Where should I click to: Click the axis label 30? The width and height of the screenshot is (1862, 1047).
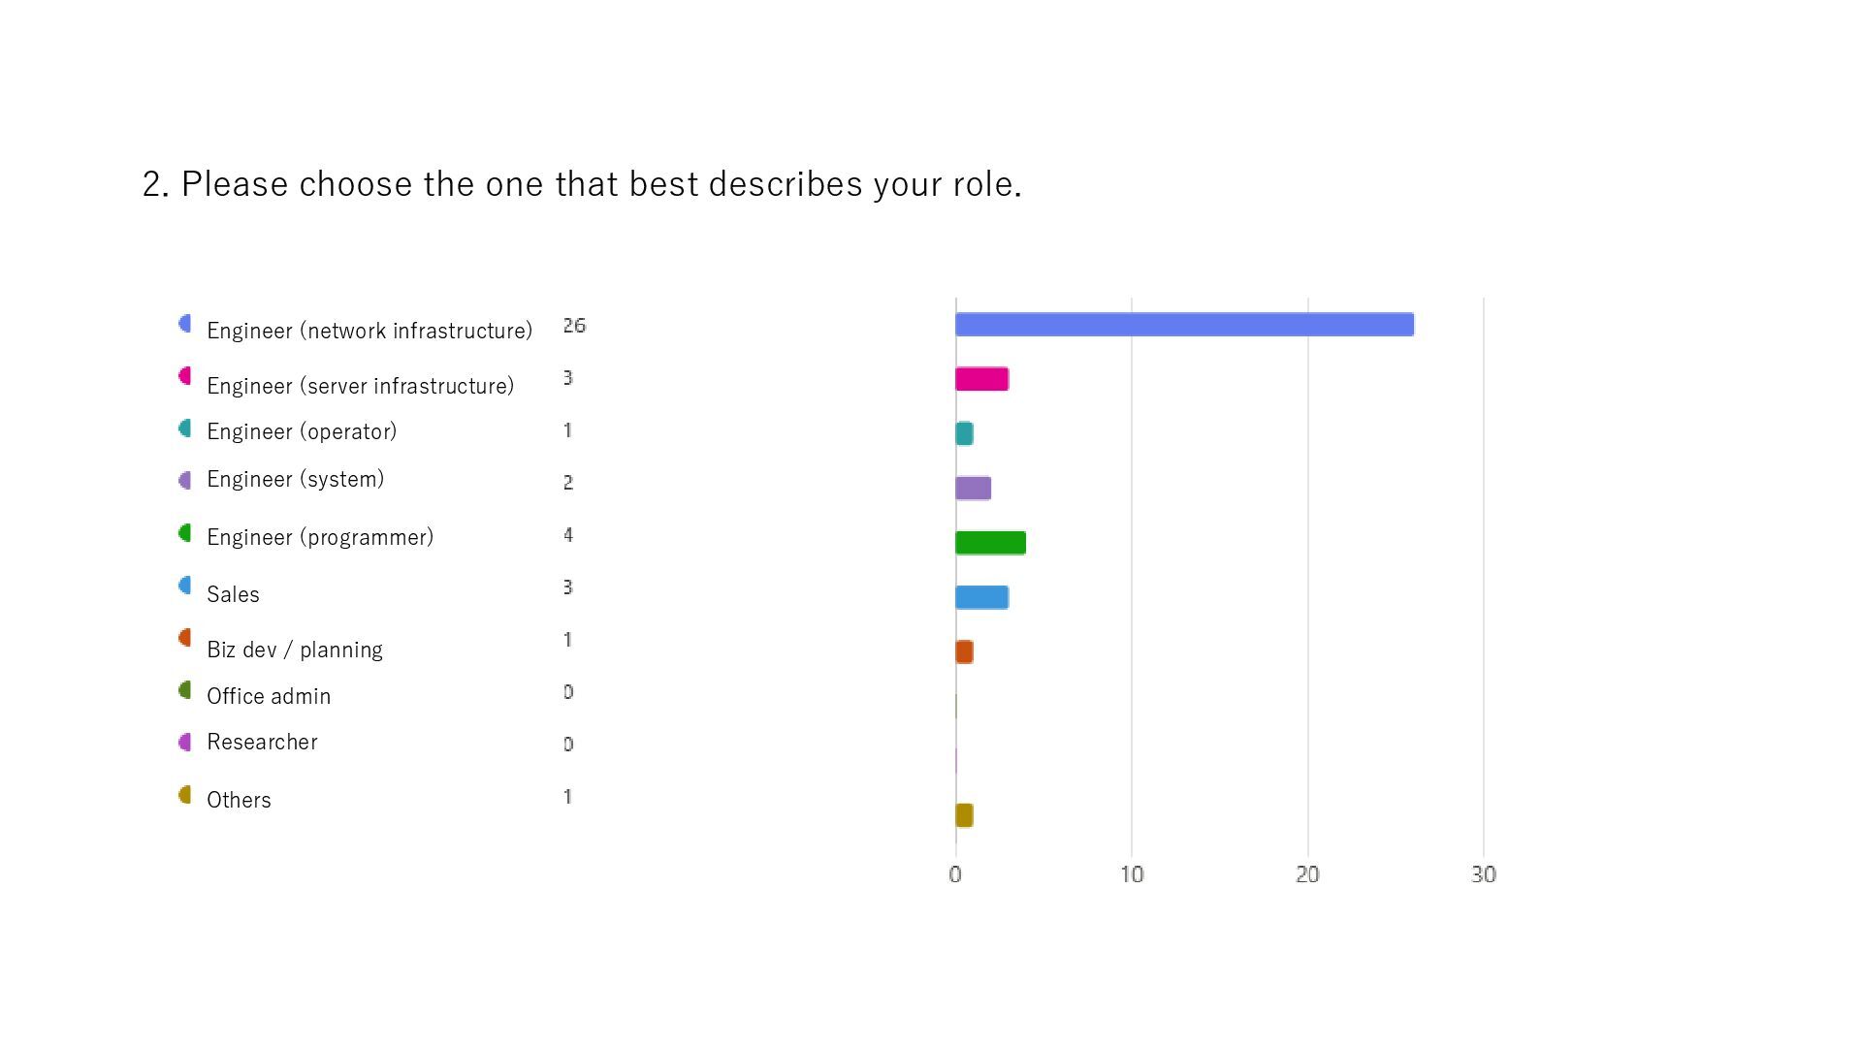point(1484,874)
